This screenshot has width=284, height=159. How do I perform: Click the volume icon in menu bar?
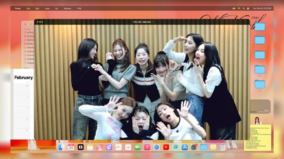pyautogui.click(x=234, y=8)
